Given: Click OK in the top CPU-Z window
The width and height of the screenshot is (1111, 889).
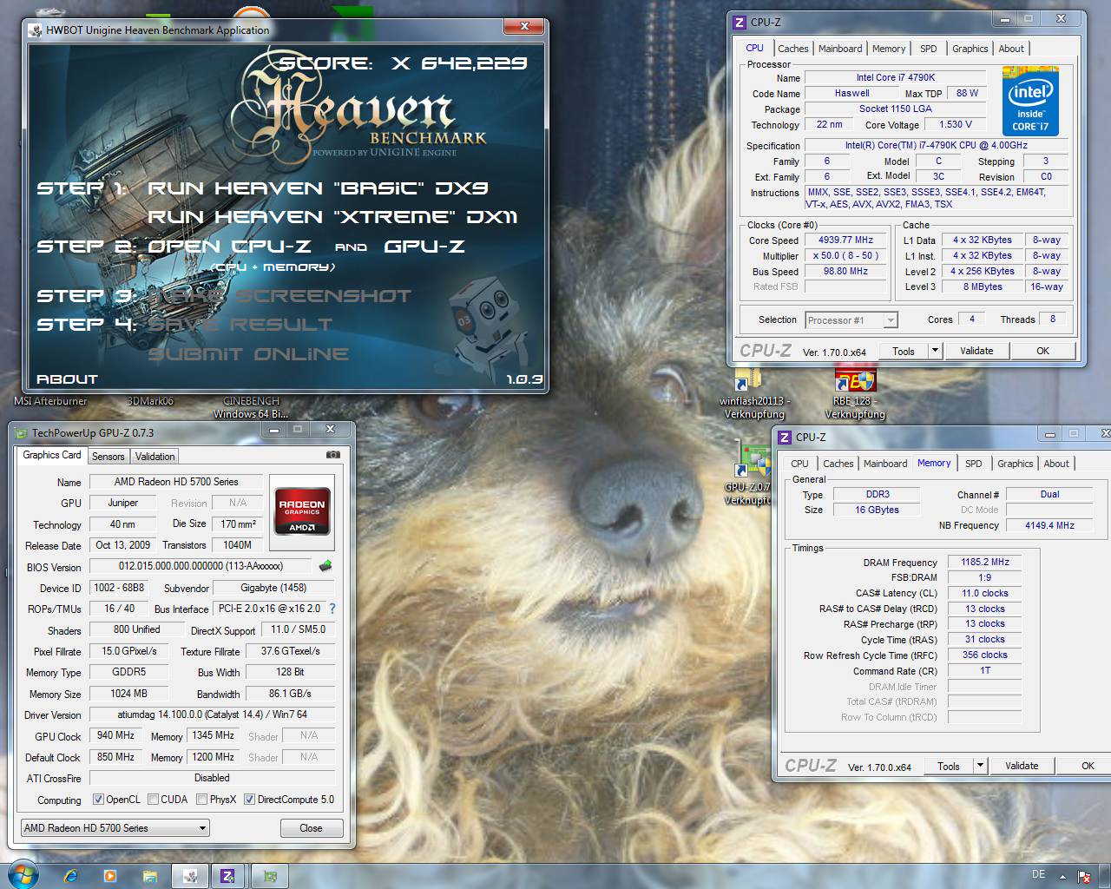Looking at the screenshot, I should [x=1042, y=351].
